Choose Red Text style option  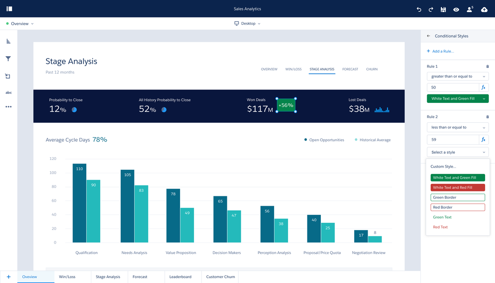440,227
